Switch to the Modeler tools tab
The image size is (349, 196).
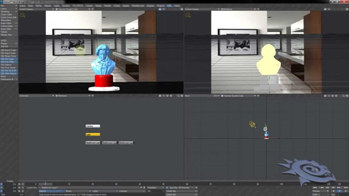(x=138, y=6)
